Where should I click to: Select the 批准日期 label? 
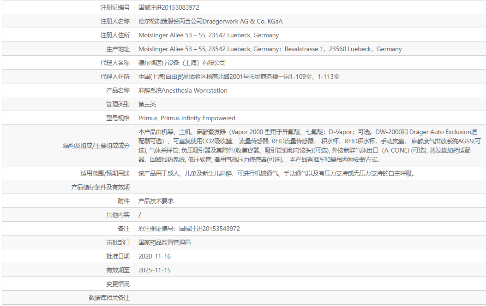[118, 257]
